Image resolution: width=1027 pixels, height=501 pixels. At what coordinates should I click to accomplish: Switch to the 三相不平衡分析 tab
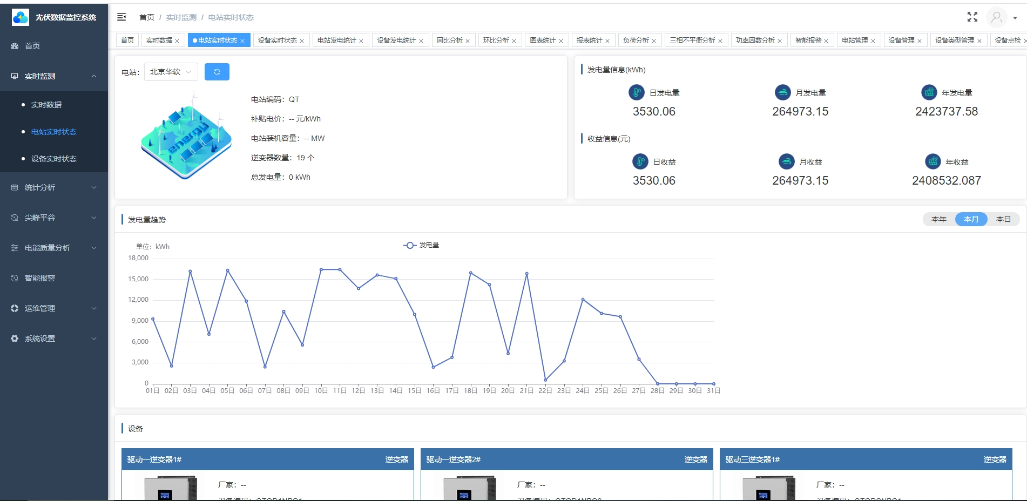click(x=696, y=40)
